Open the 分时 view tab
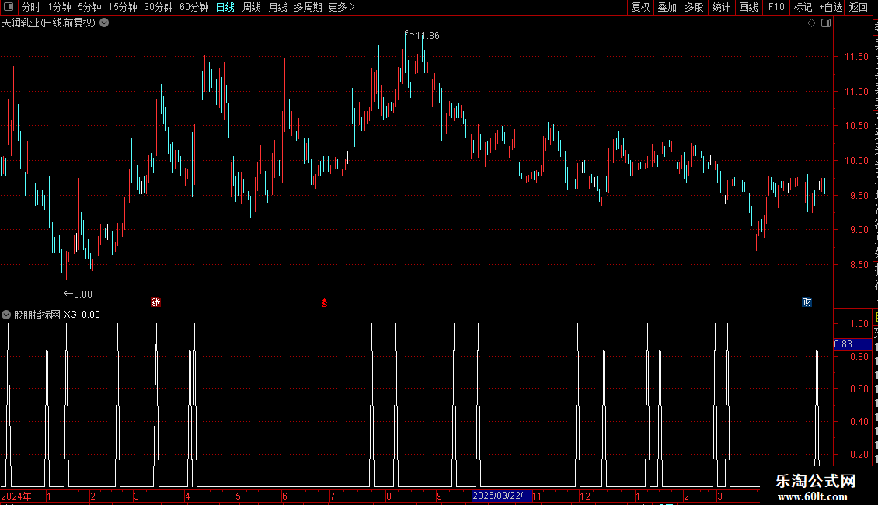The image size is (878, 505). point(31,7)
